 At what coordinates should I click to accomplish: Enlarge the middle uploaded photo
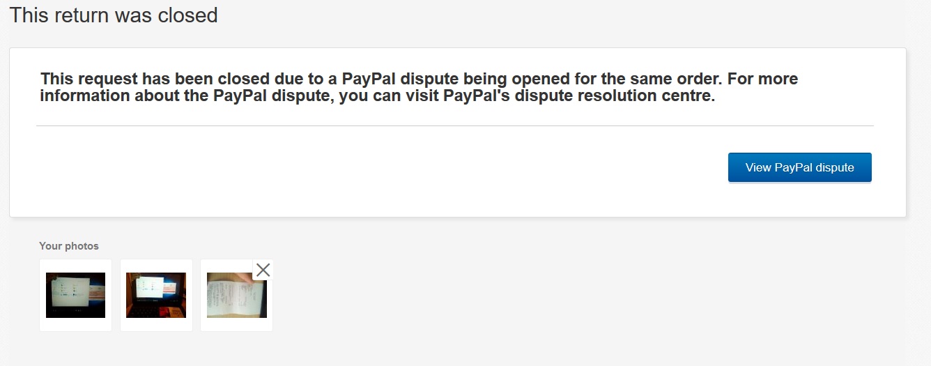point(156,295)
